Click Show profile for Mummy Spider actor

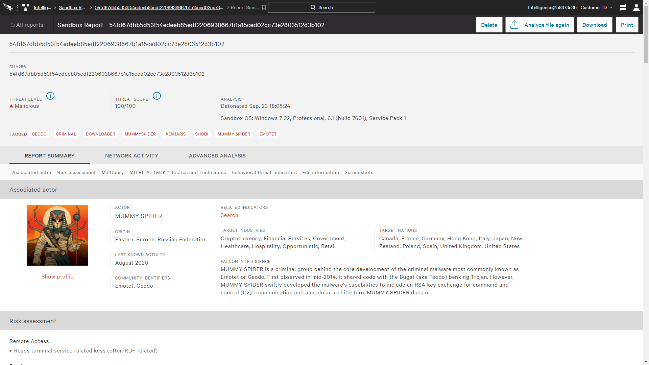coord(57,276)
